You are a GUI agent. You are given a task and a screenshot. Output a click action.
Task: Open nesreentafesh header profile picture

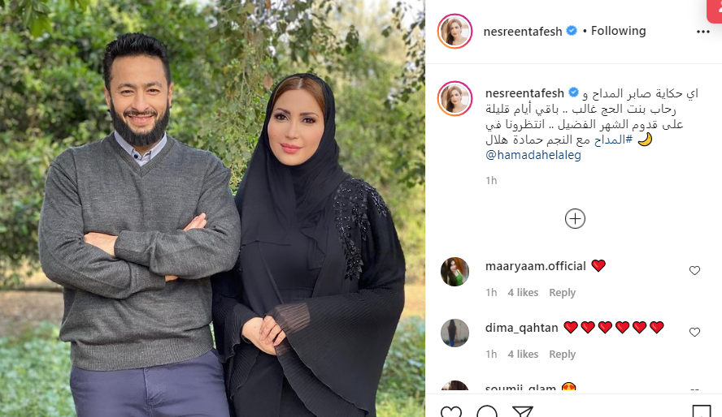(x=455, y=31)
